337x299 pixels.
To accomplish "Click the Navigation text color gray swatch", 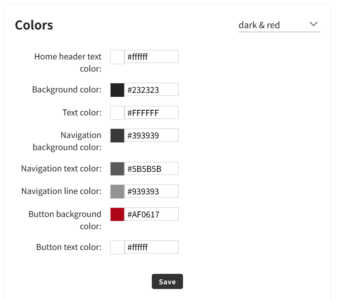I will 117,168.
